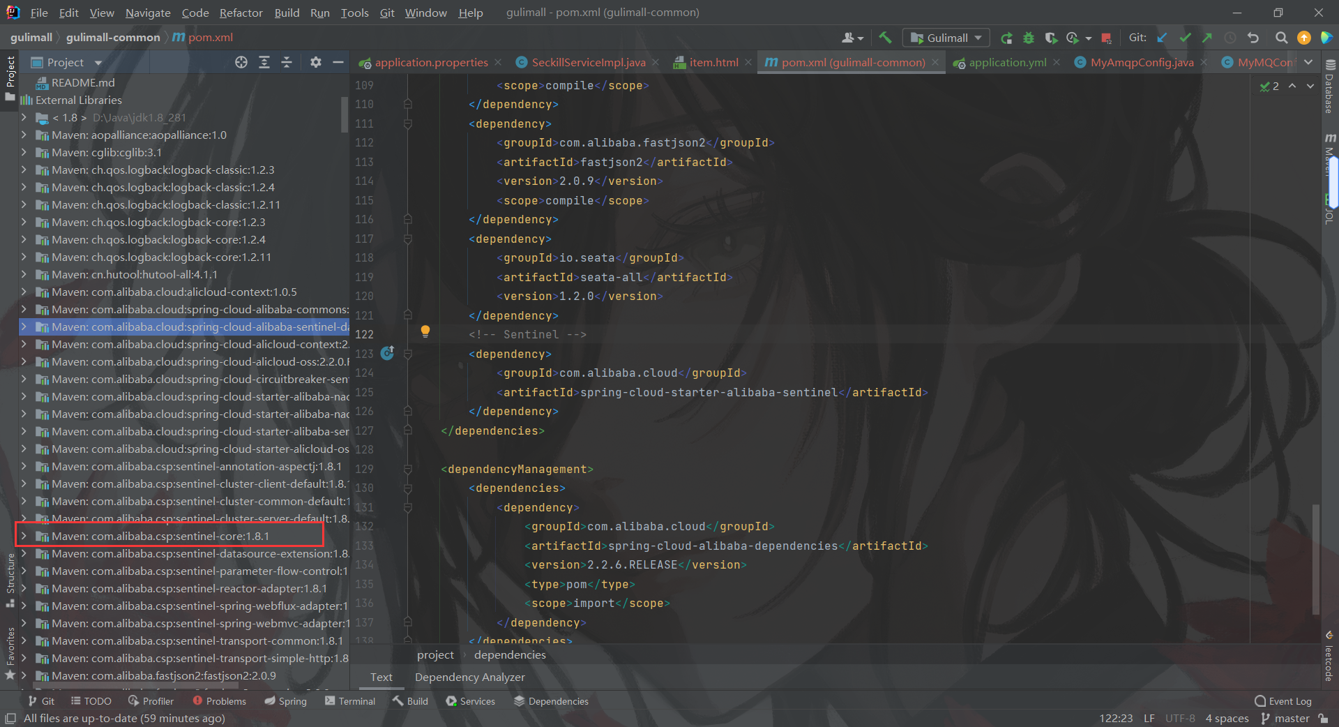Open Search Everywhere magnifier icon
This screenshot has width=1339, height=727.
coord(1281,38)
